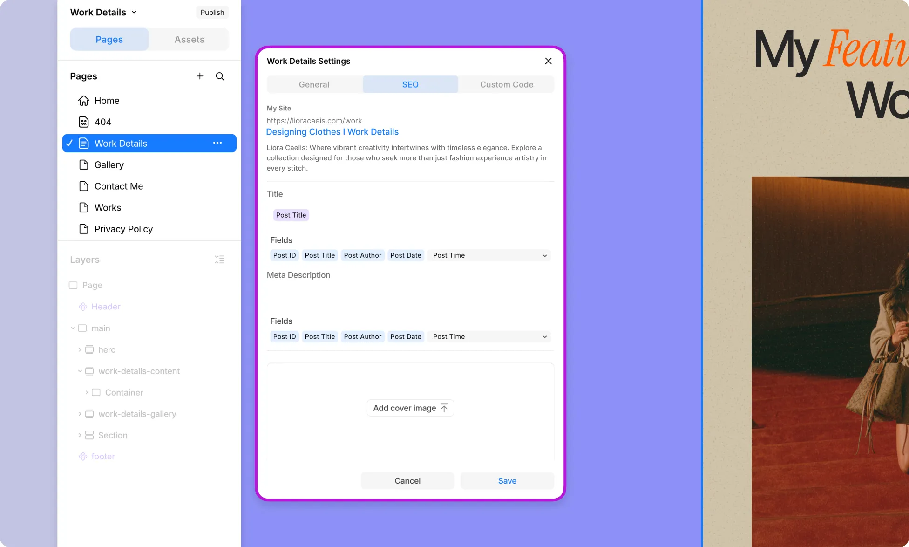Click the Work Details page document icon

click(x=84, y=144)
